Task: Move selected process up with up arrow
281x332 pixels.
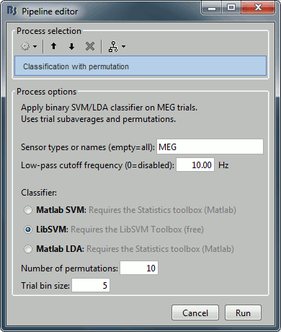Action: pos(54,46)
